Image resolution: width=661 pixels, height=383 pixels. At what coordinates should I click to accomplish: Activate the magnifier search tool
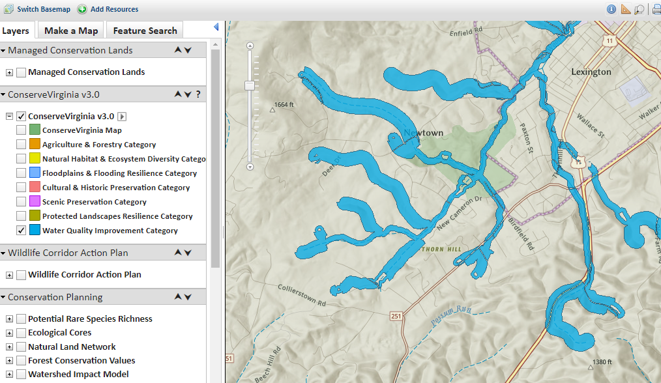tap(639, 9)
